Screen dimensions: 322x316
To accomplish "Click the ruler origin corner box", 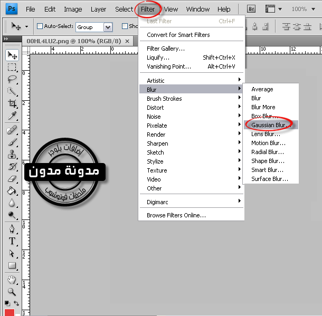I will pyautogui.click(x=26, y=50).
